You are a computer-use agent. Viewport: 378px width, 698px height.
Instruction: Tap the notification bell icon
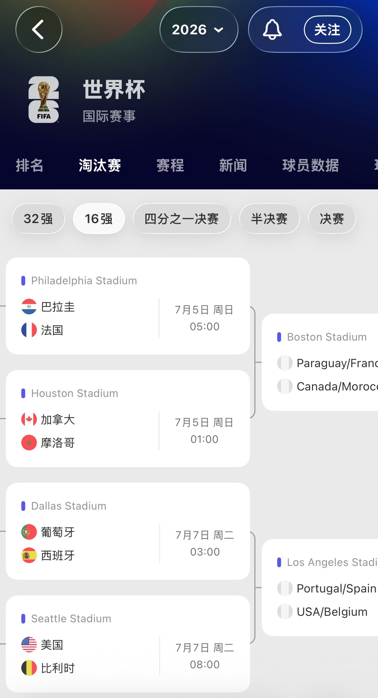coord(272,29)
